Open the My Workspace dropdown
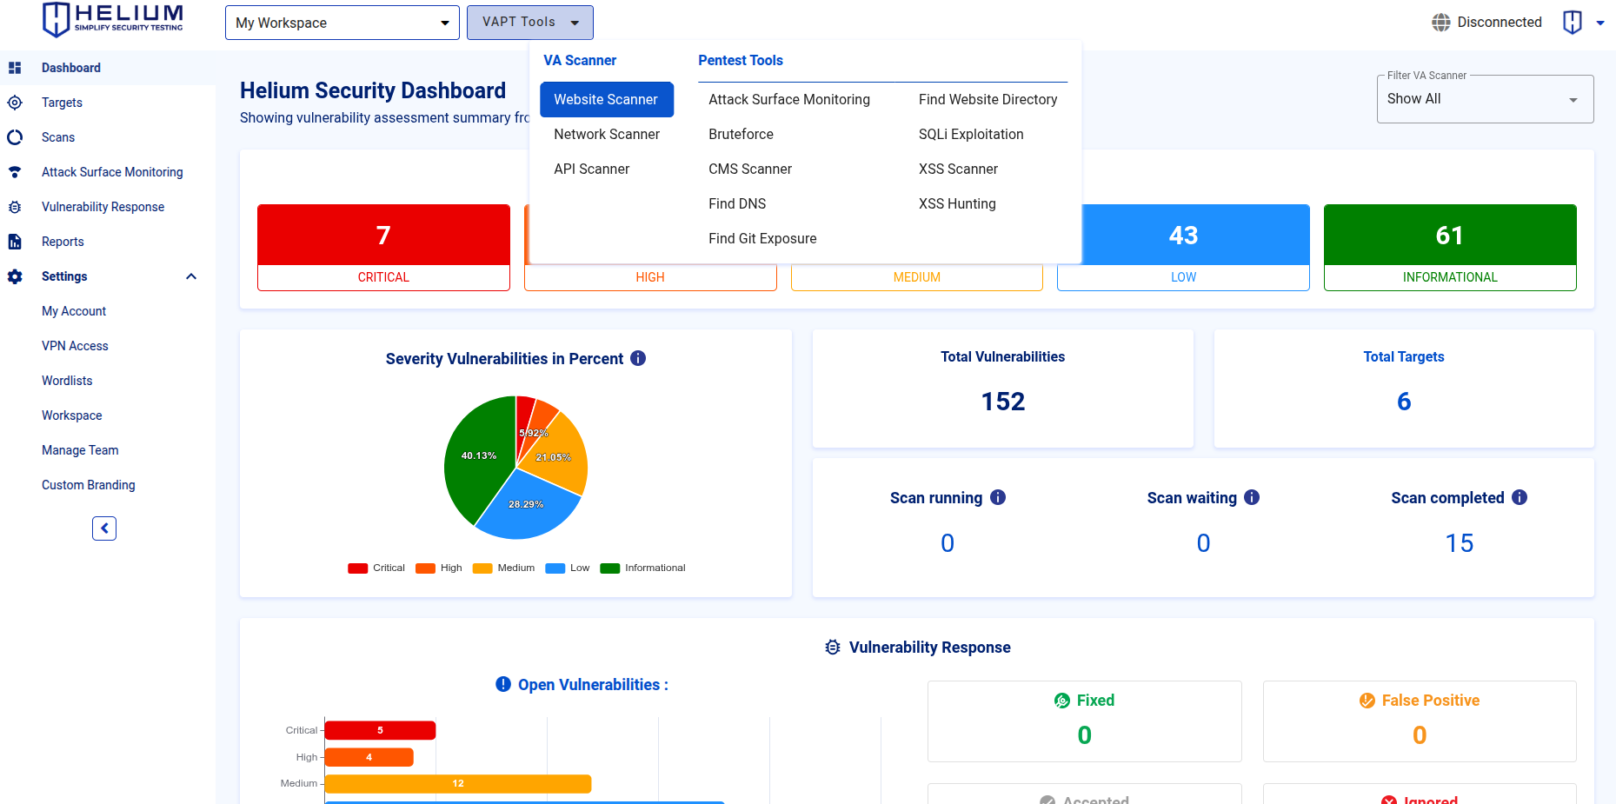Image resolution: width=1616 pixels, height=804 pixels. pos(342,23)
